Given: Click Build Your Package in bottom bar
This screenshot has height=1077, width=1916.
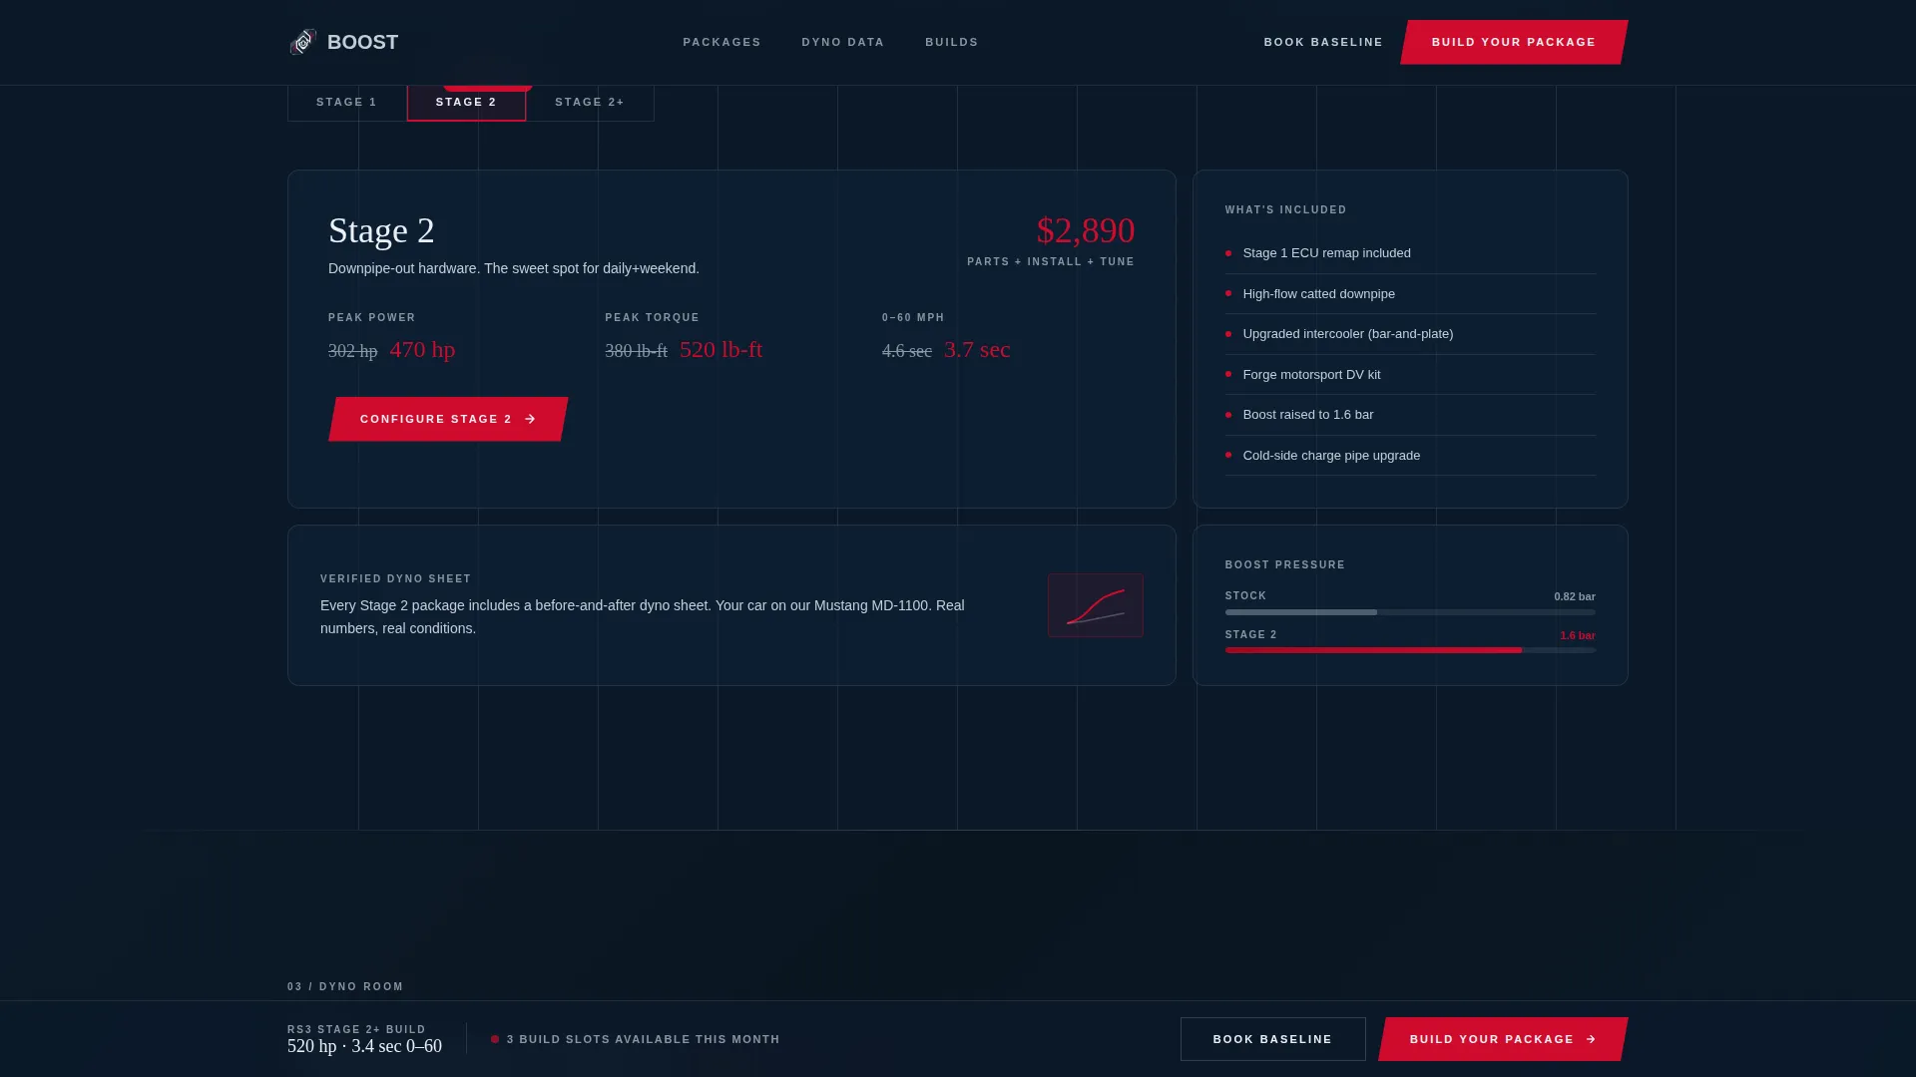Looking at the screenshot, I should click(1503, 1039).
